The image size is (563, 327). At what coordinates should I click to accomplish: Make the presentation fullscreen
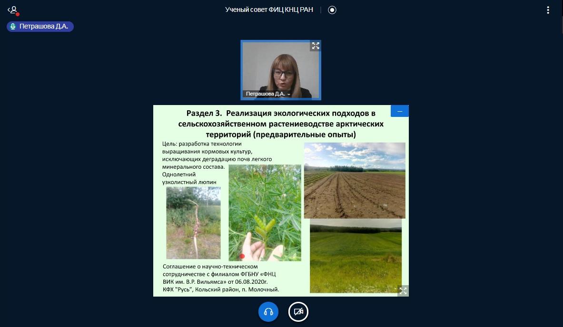(x=403, y=291)
